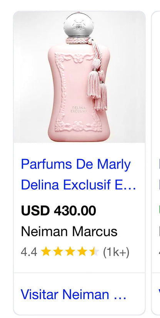160x318 pixels.
Task: Click the silver round bottle cap
Action: click(78, 25)
